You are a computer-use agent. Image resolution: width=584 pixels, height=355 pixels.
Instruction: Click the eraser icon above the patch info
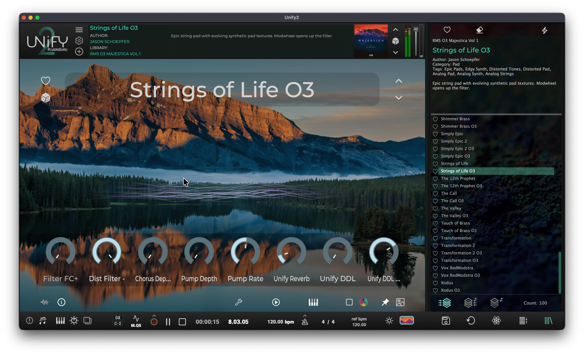coord(480,30)
